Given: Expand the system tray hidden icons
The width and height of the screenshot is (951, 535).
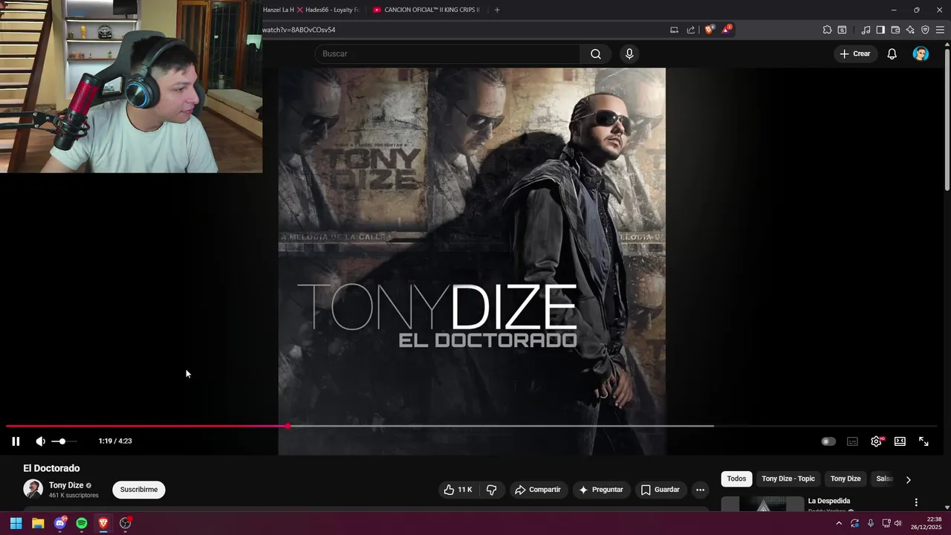Looking at the screenshot, I should coord(839,523).
